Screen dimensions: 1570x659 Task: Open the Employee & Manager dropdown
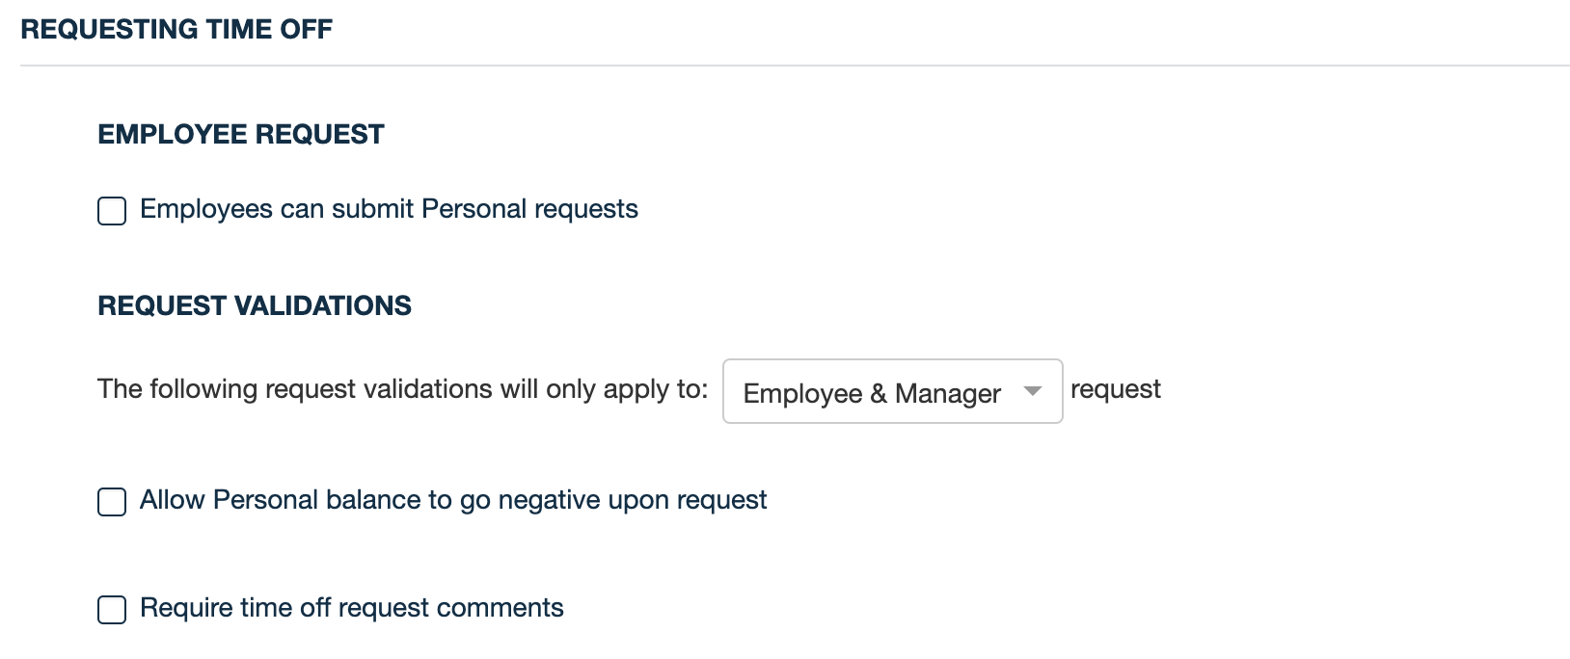[x=892, y=391]
